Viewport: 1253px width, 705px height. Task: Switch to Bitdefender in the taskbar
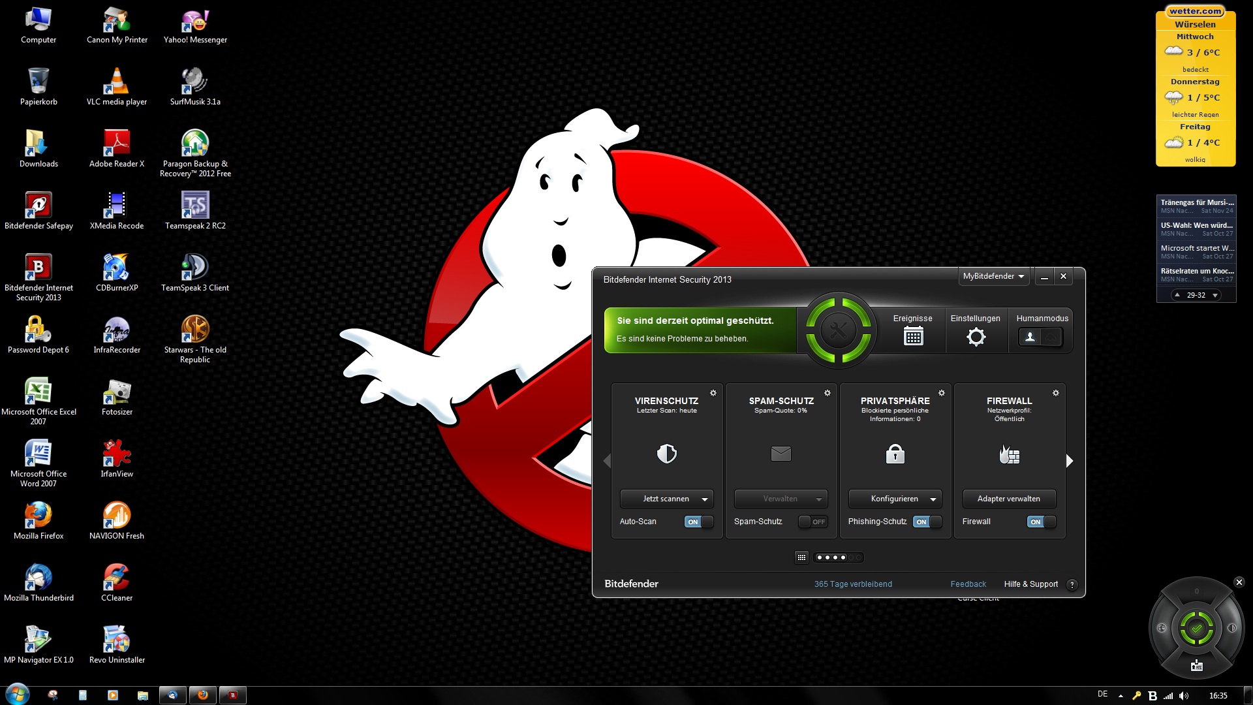click(233, 695)
